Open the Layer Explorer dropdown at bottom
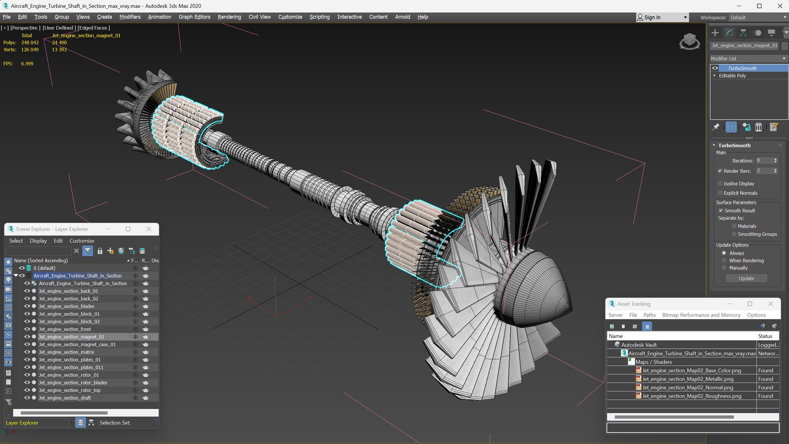Image resolution: width=789 pixels, height=444 pixels. click(72, 423)
